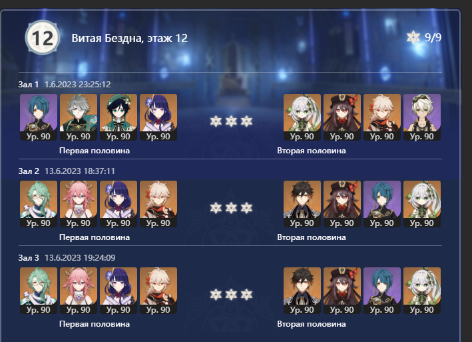This screenshot has height=342, width=472.
Task: Click the three-star rating in Зал 1
Action: point(231,121)
